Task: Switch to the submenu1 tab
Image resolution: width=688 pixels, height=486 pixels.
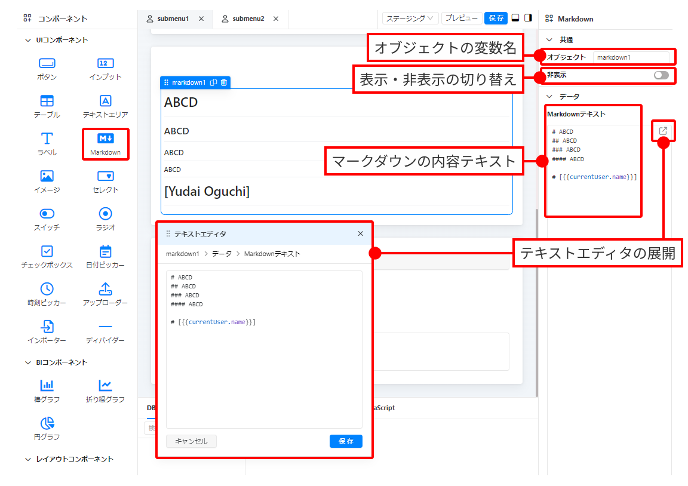Action: [x=173, y=19]
